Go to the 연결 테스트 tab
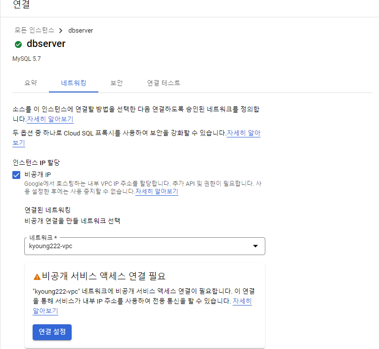The height and width of the screenshot is (349, 379). tap(164, 83)
